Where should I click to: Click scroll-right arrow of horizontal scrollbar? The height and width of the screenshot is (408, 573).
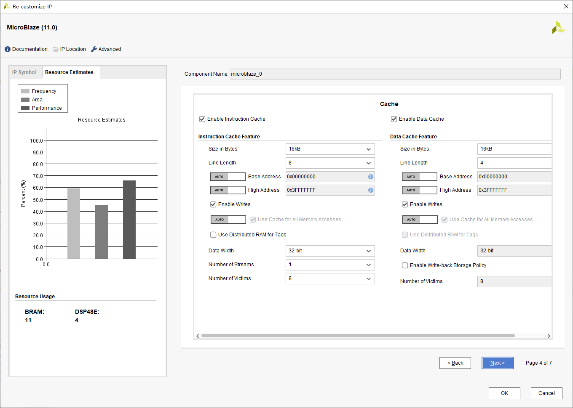pos(549,336)
